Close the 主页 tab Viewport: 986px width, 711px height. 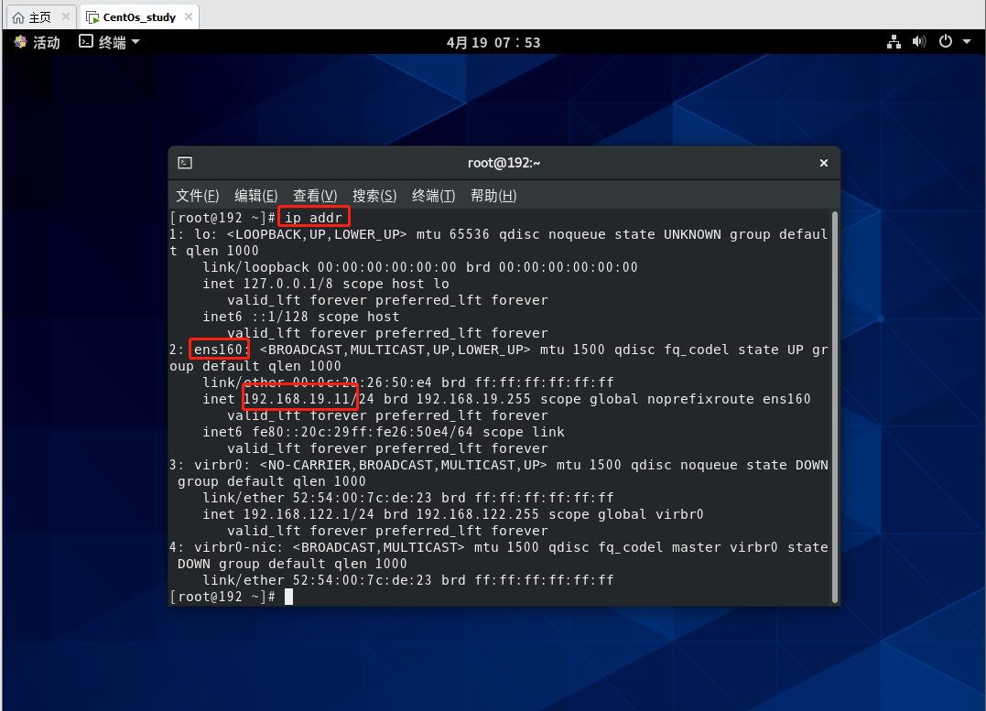pos(65,17)
